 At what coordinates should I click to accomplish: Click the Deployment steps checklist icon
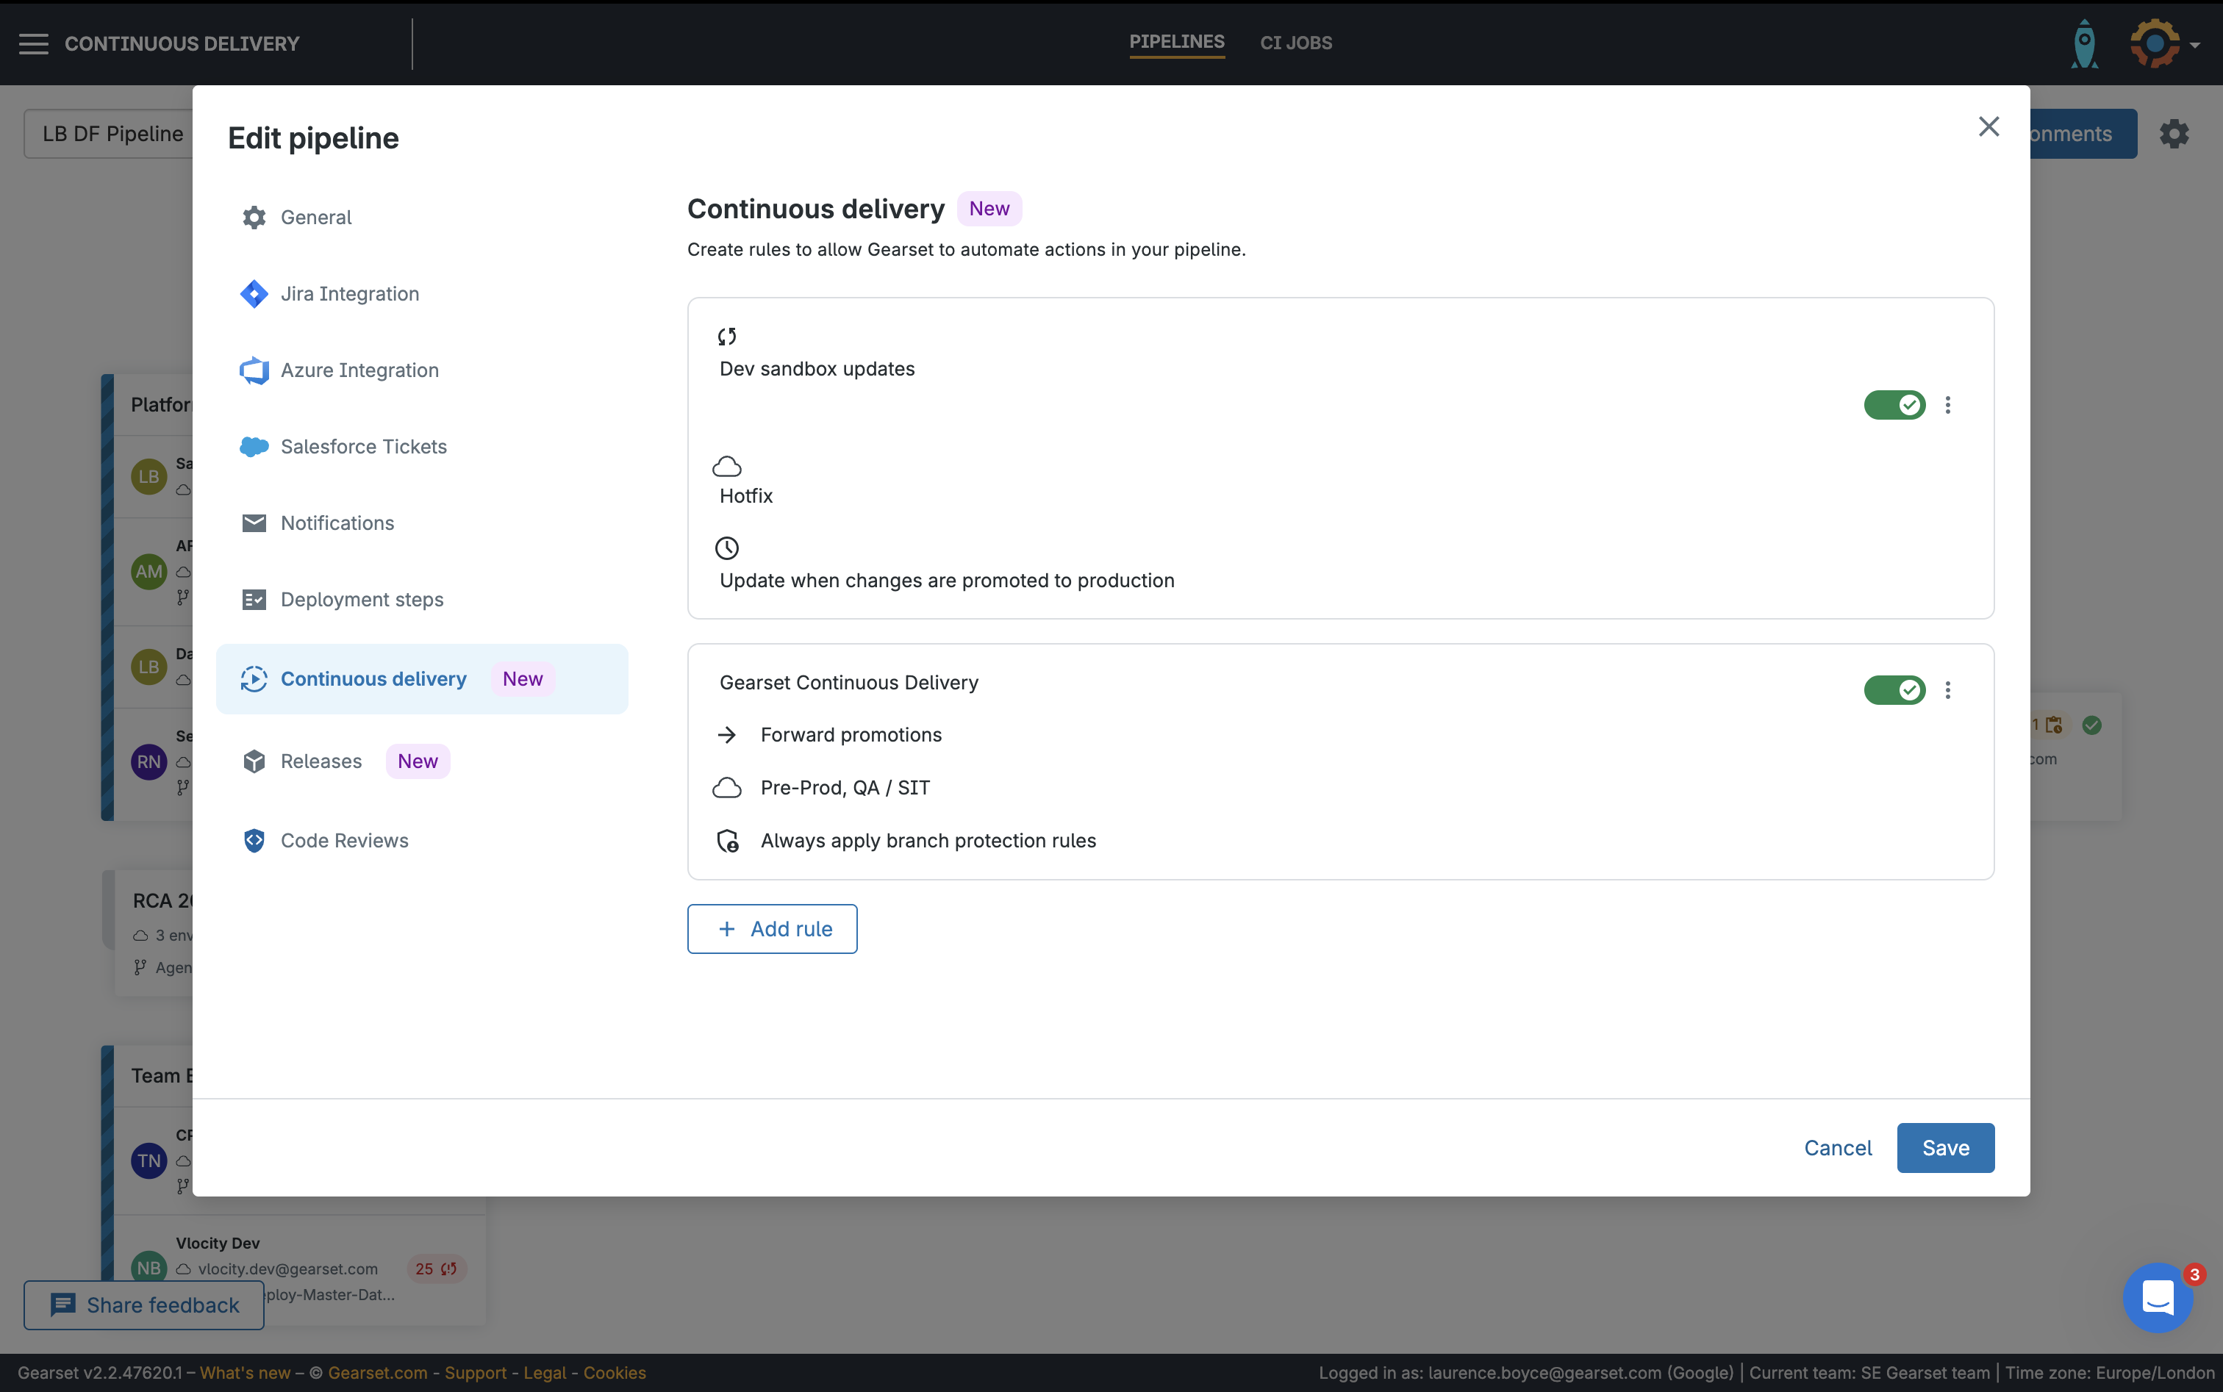(x=254, y=599)
